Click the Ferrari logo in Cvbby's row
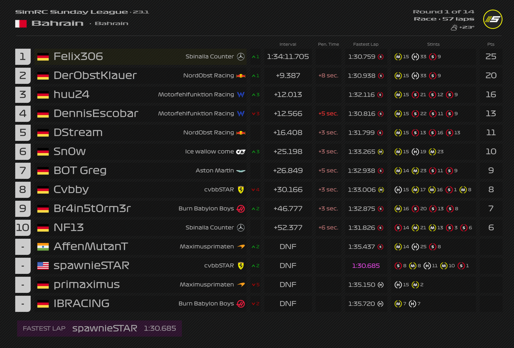Screen dimensions: 514x348 coord(241,190)
